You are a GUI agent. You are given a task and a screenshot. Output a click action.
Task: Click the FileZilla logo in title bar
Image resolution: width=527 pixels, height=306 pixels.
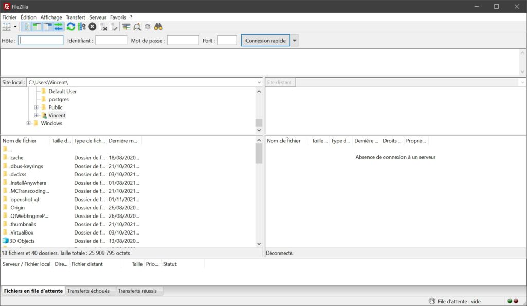click(6, 6)
